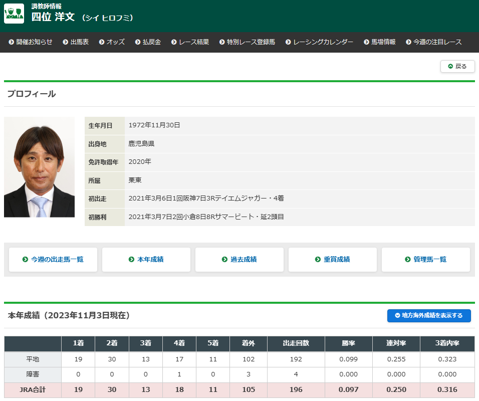Open 重賞成績 button
The image size is (479, 401).
pyautogui.click(x=333, y=260)
